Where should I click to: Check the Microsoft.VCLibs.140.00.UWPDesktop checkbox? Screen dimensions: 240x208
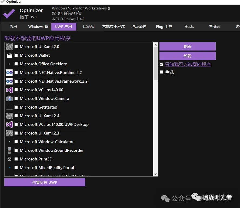coord(16,125)
